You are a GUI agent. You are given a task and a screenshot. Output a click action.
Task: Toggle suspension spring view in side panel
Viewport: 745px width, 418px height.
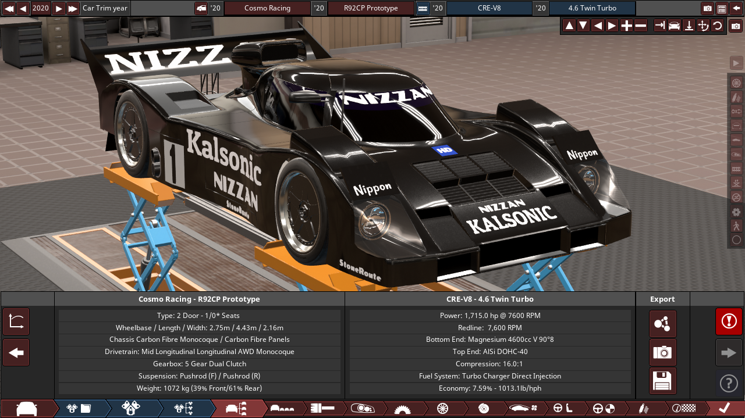coord(736,97)
